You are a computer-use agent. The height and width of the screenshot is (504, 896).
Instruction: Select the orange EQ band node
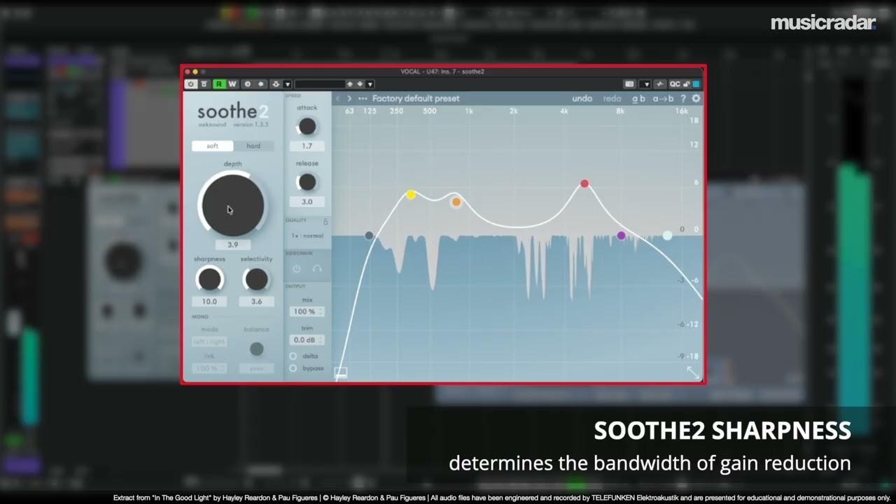[456, 202]
